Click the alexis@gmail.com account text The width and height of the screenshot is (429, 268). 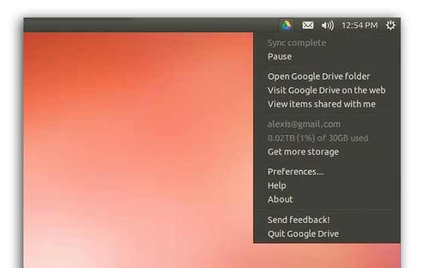[304, 124]
